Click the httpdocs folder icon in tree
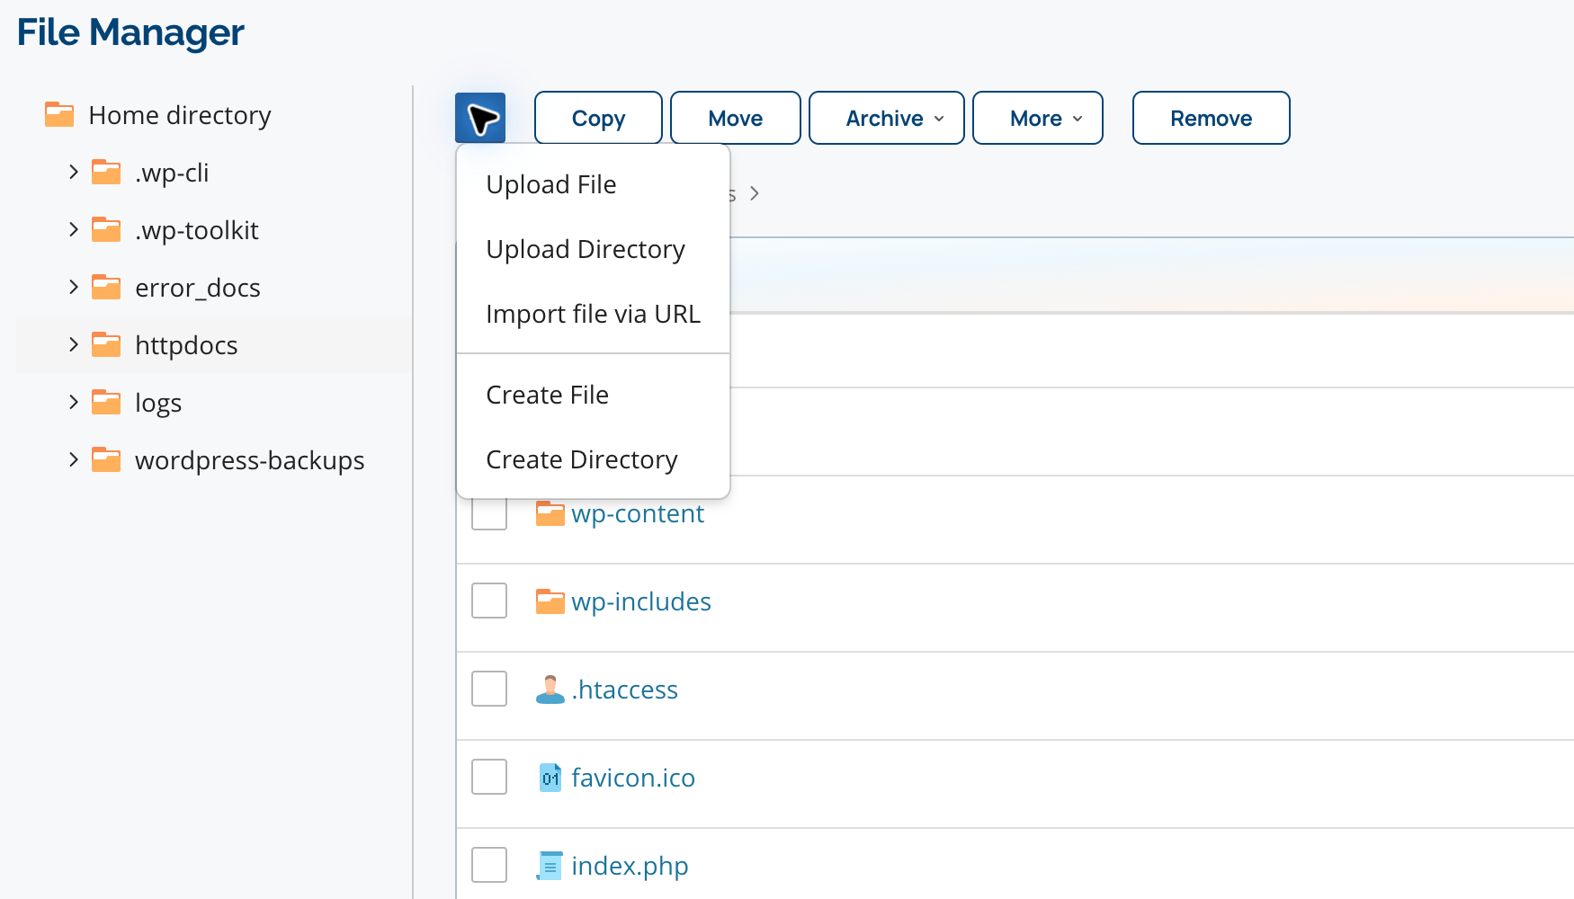1574x899 pixels. point(106,344)
